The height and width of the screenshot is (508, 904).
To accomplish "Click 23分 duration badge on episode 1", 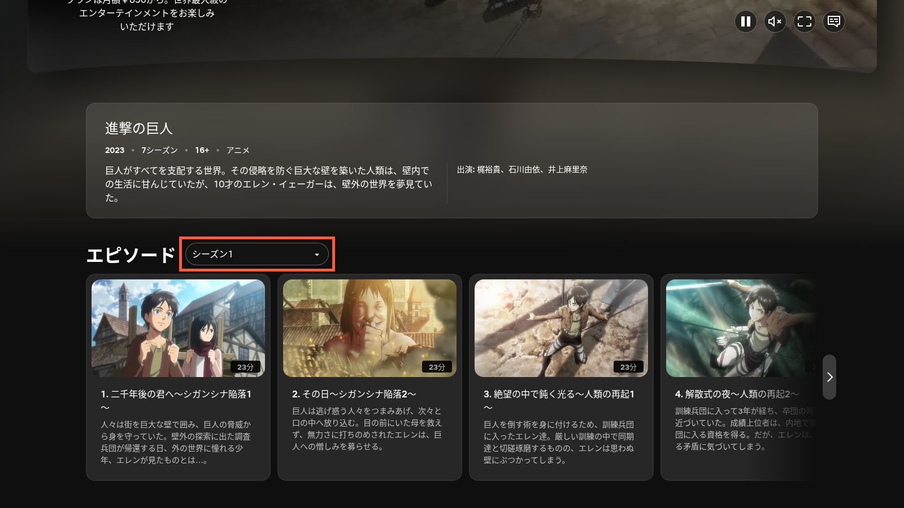I will click(x=245, y=367).
